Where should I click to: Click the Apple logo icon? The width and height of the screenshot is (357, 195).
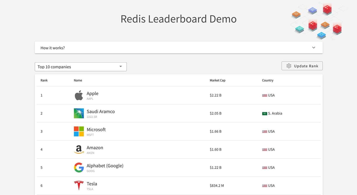[x=79, y=96]
